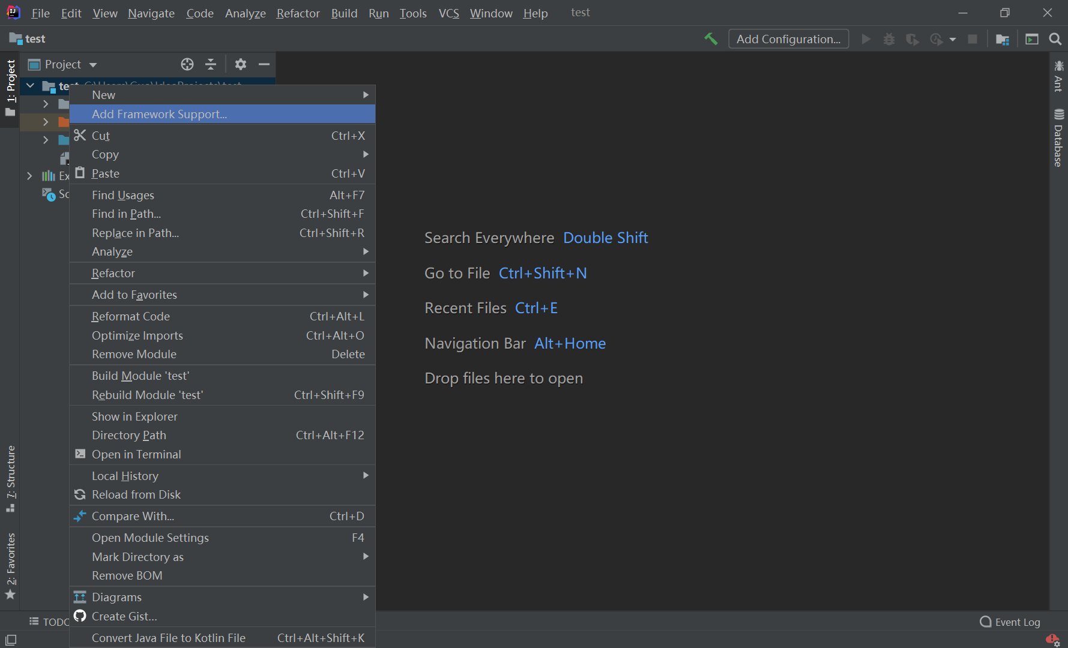Open the Ant tool window

[x=1058, y=76]
